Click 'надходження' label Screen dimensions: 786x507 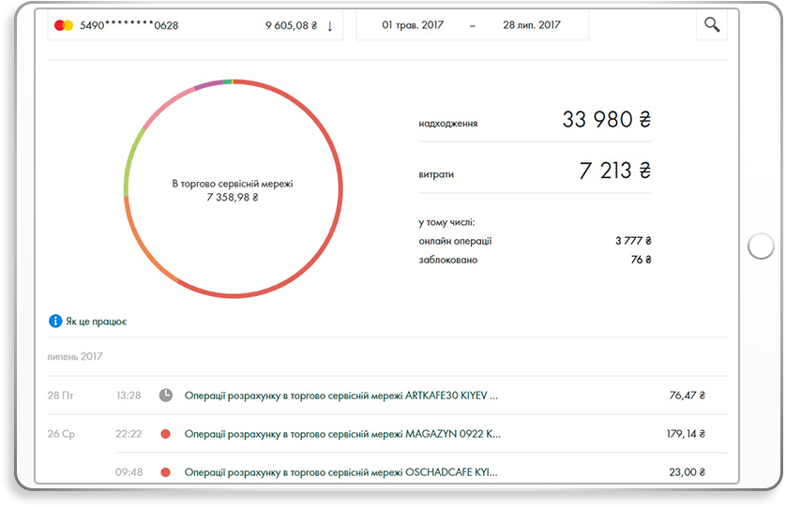coord(448,124)
